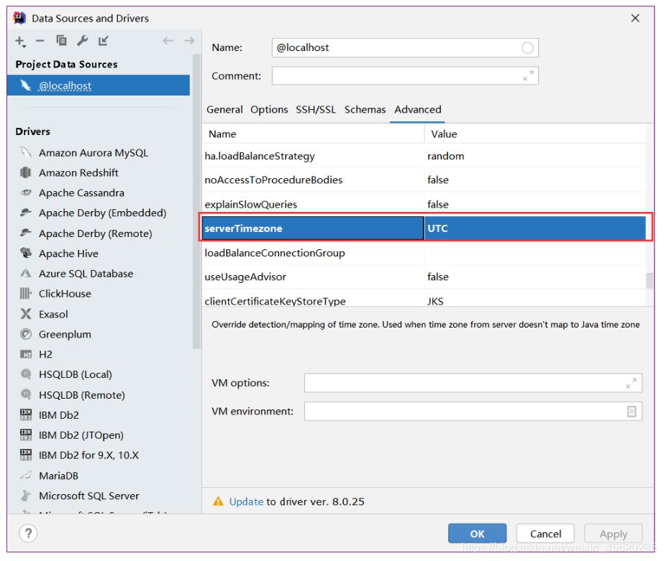Open driver settings via the wrench icon

coord(82,42)
